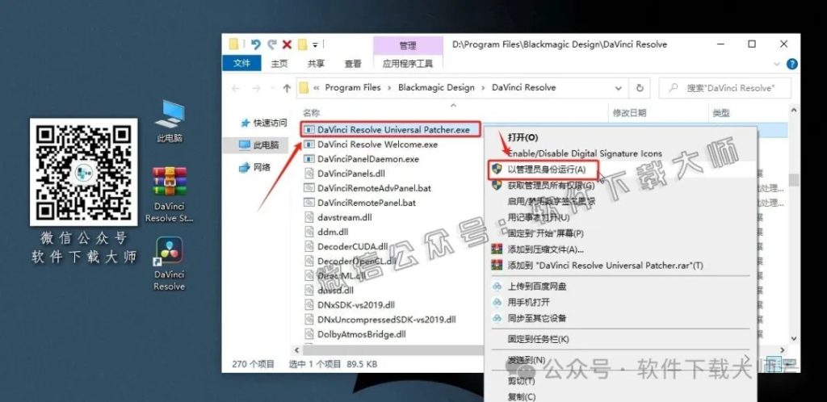
Task: Select DNxUncompressedSDK-vs2019.dll file
Action: [387, 320]
